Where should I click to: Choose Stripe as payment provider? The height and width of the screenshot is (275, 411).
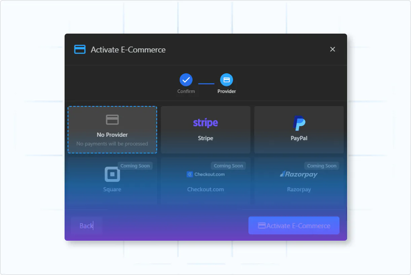click(205, 130)
